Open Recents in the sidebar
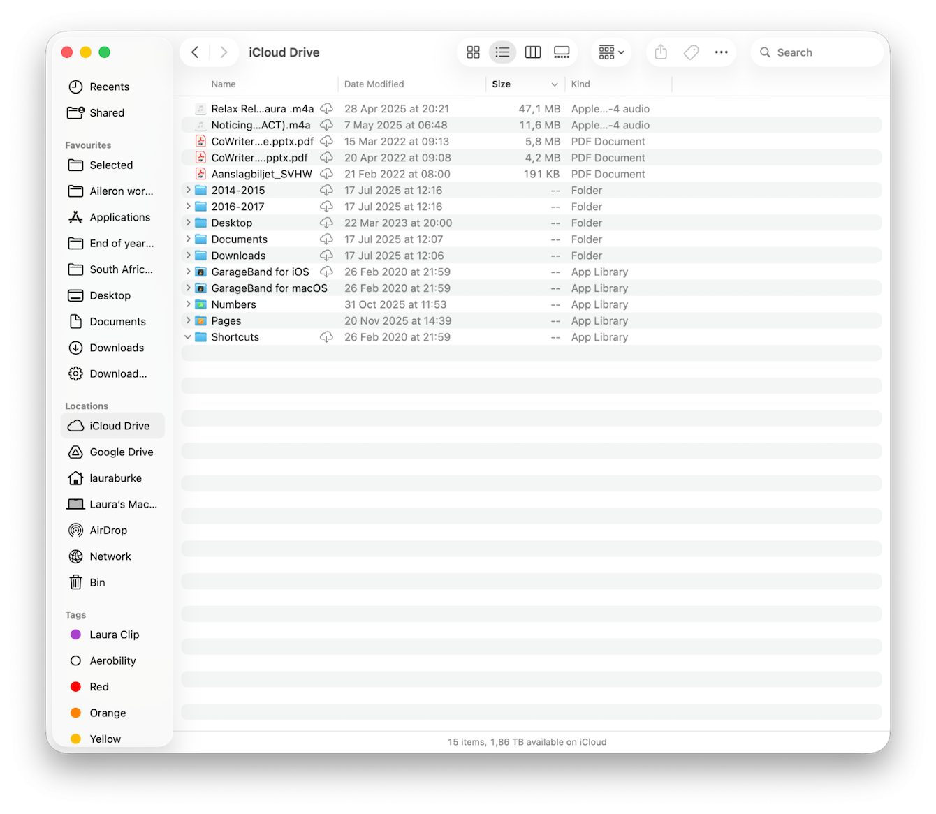 point(109,87)
